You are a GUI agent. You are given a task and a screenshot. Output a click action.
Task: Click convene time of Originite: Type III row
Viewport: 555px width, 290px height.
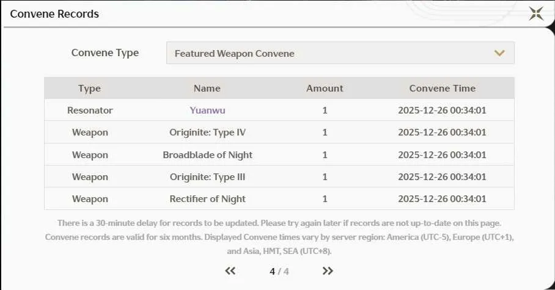click(x=442, y=177)
